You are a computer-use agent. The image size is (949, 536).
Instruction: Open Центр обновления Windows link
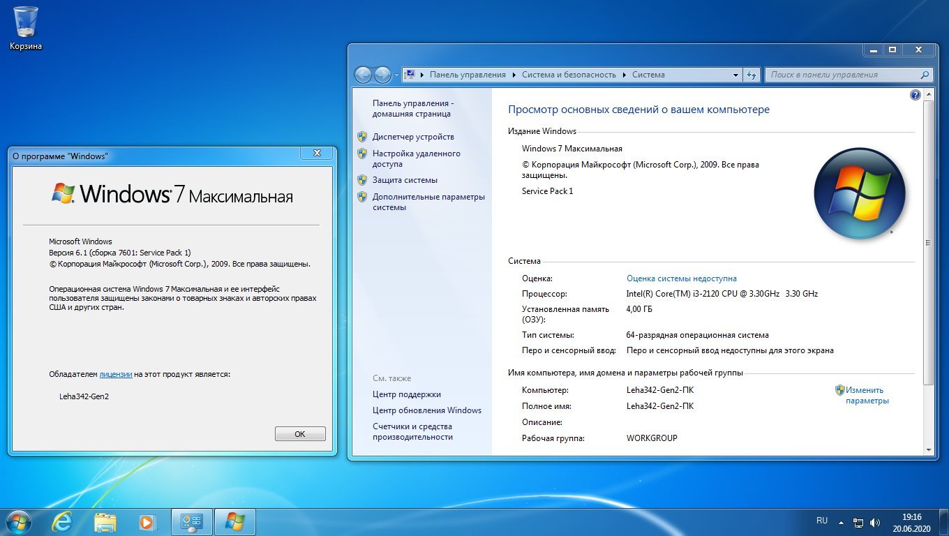coord(427,410)
